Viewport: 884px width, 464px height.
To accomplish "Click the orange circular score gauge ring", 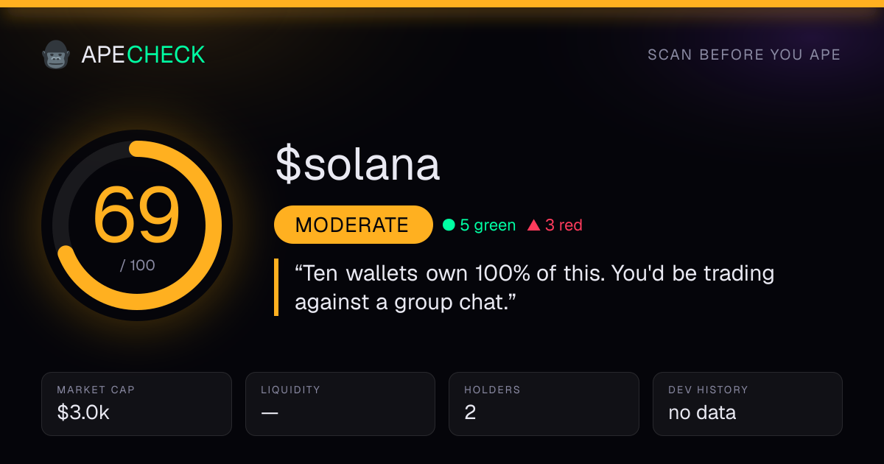I will [x=137, y=225].
